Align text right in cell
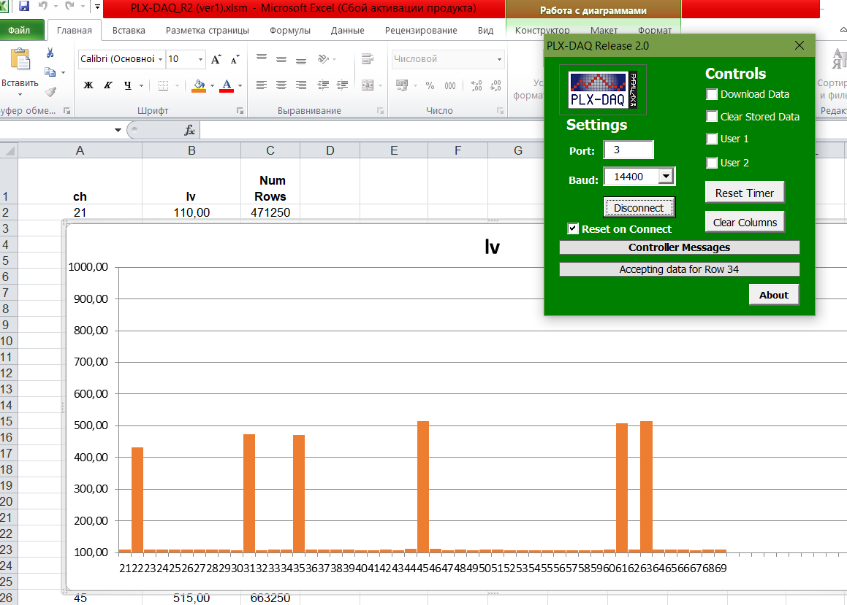847x605 pixels. [x=301, y=85]
